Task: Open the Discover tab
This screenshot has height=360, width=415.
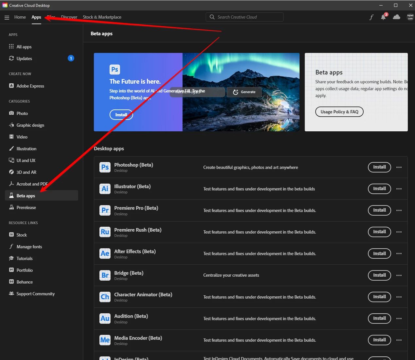Action: [x=69, y=17]
